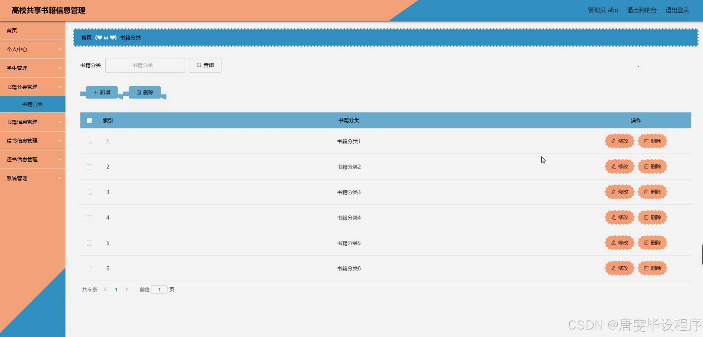This screenshot has width=703, height=337.
Task: Collapse the 书籍分类管理 sidebar menu
Action: [x=33, y=87]
